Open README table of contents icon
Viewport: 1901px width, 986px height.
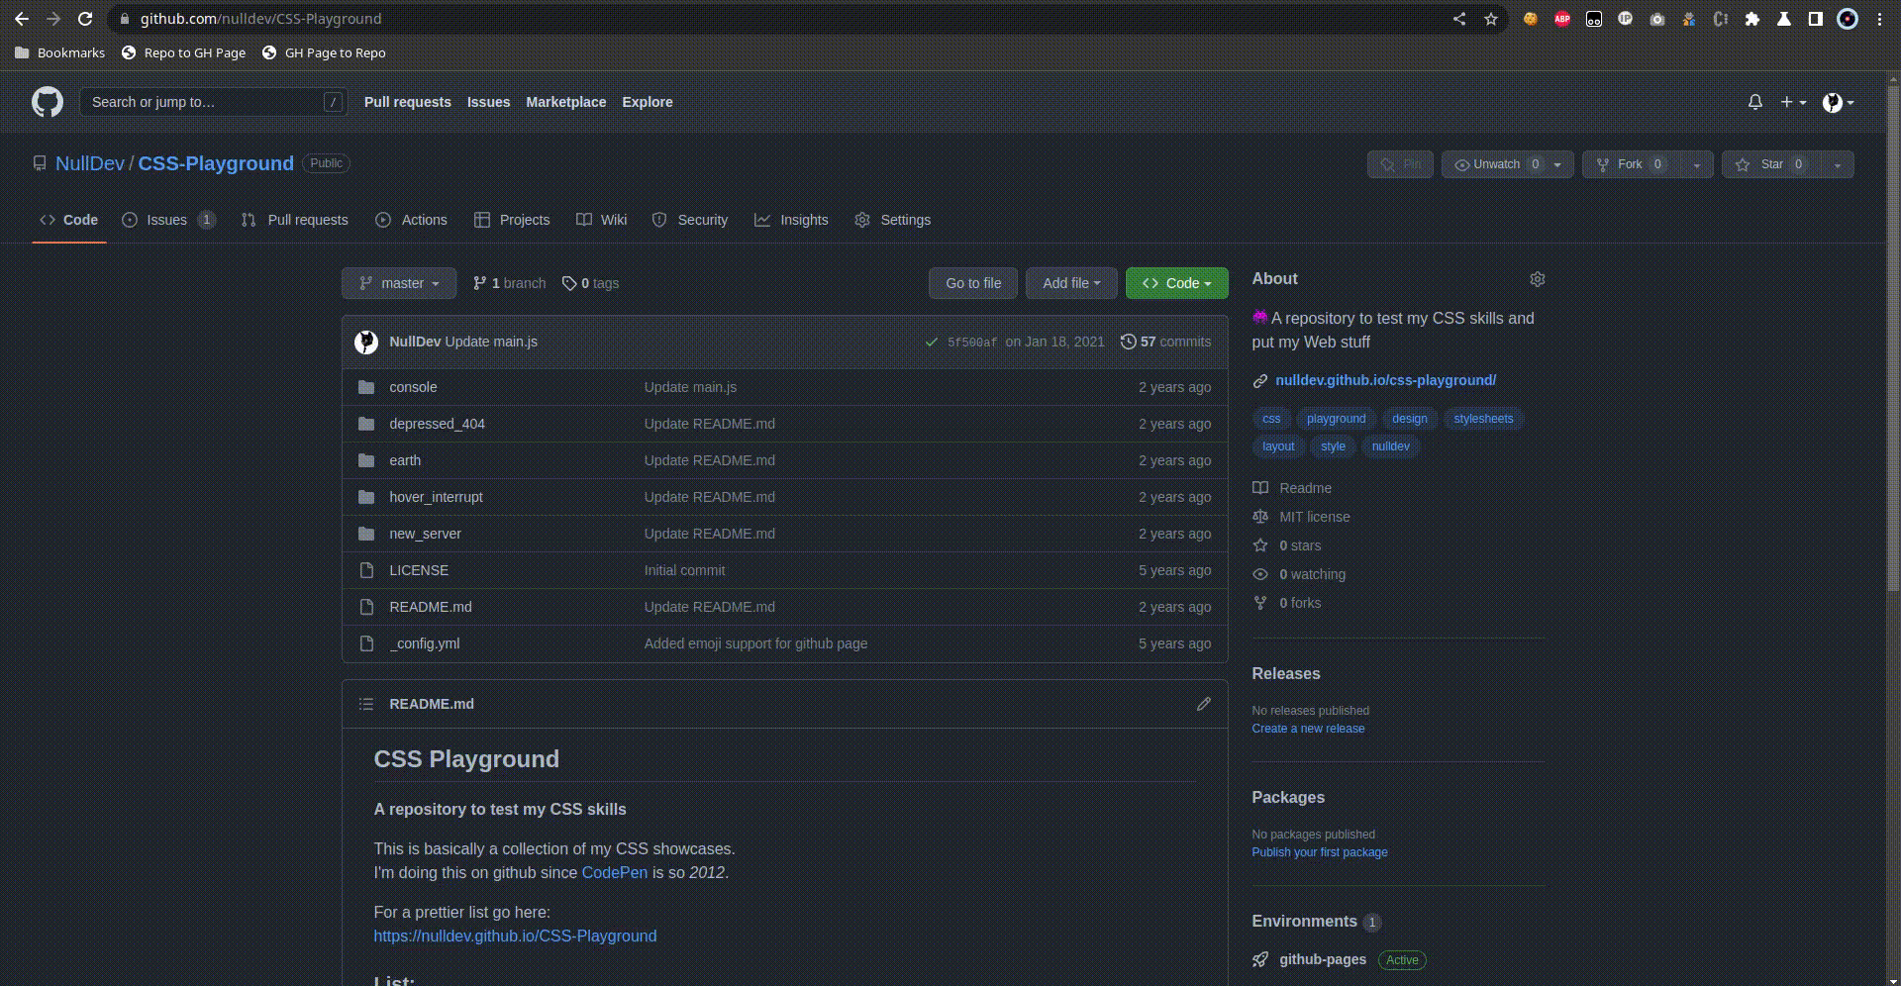point(366,704)
